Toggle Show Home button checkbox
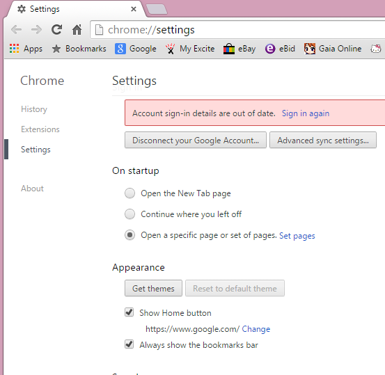The width and height of the screenshot is (385, 375). pos(129,312)
